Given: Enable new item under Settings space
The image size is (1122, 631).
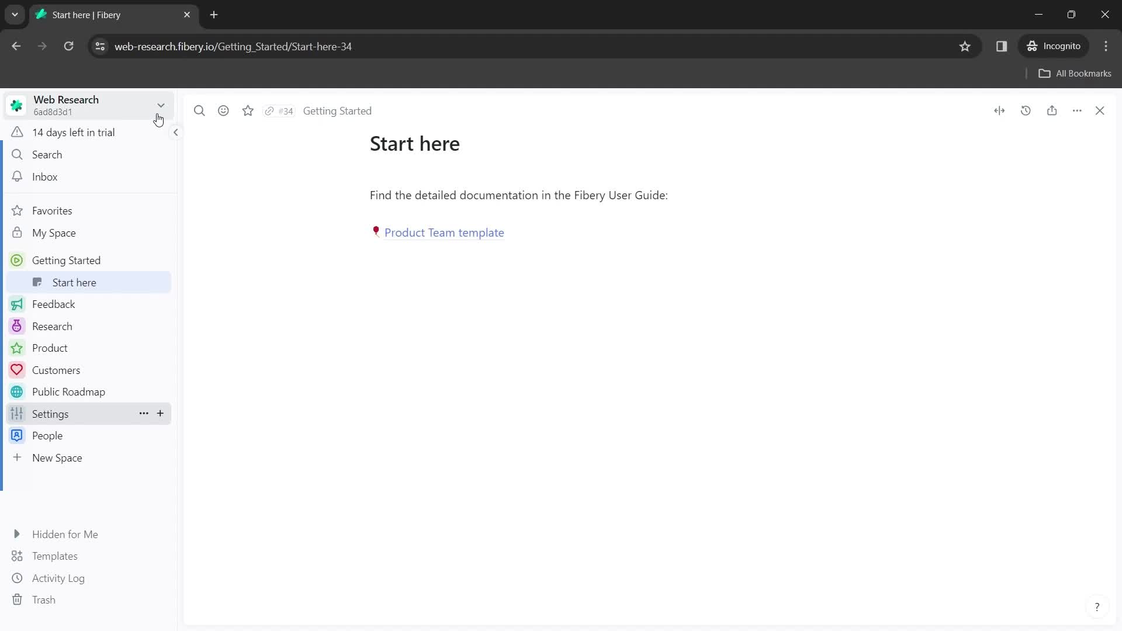Looking at the screenshot, I should point(160,414).
